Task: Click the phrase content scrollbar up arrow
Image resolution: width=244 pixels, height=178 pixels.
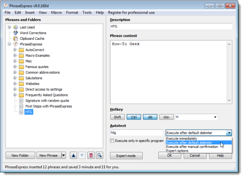Action: pos(229,44)
